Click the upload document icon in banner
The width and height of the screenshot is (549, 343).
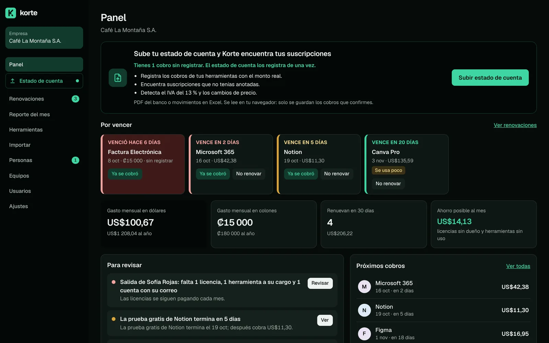(x=118, y=78)
